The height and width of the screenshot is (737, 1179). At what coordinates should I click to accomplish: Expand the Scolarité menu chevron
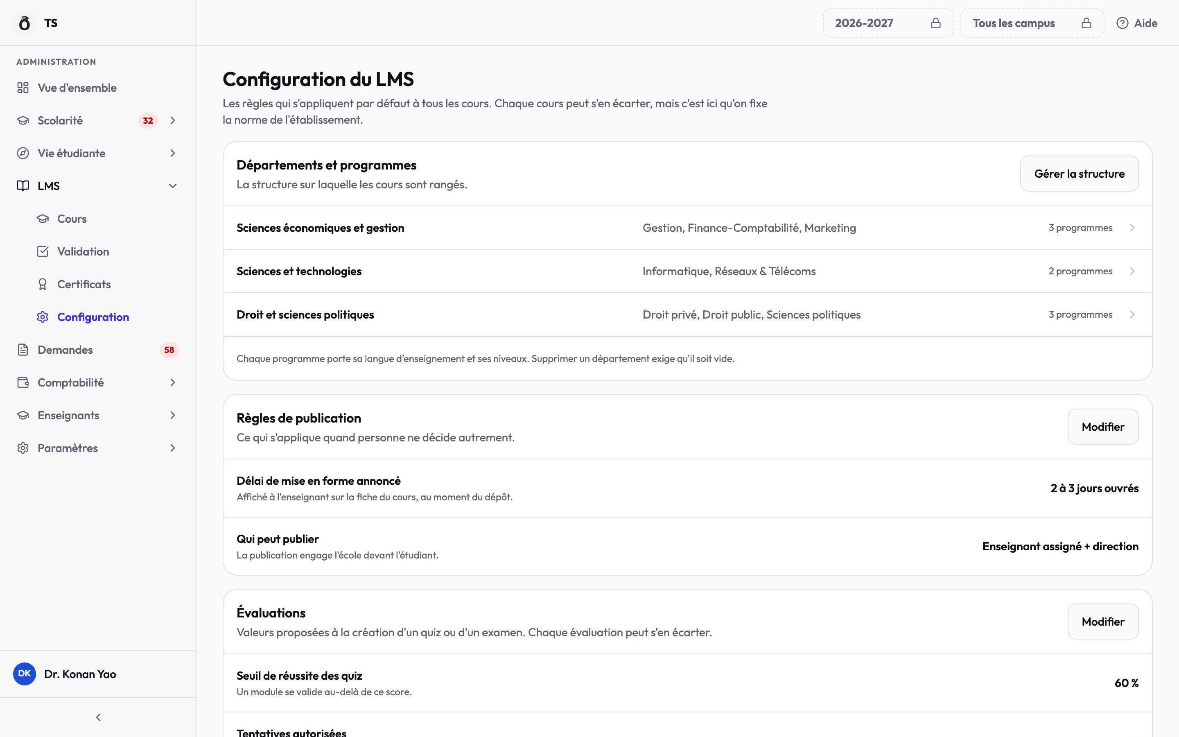point(172,120)
